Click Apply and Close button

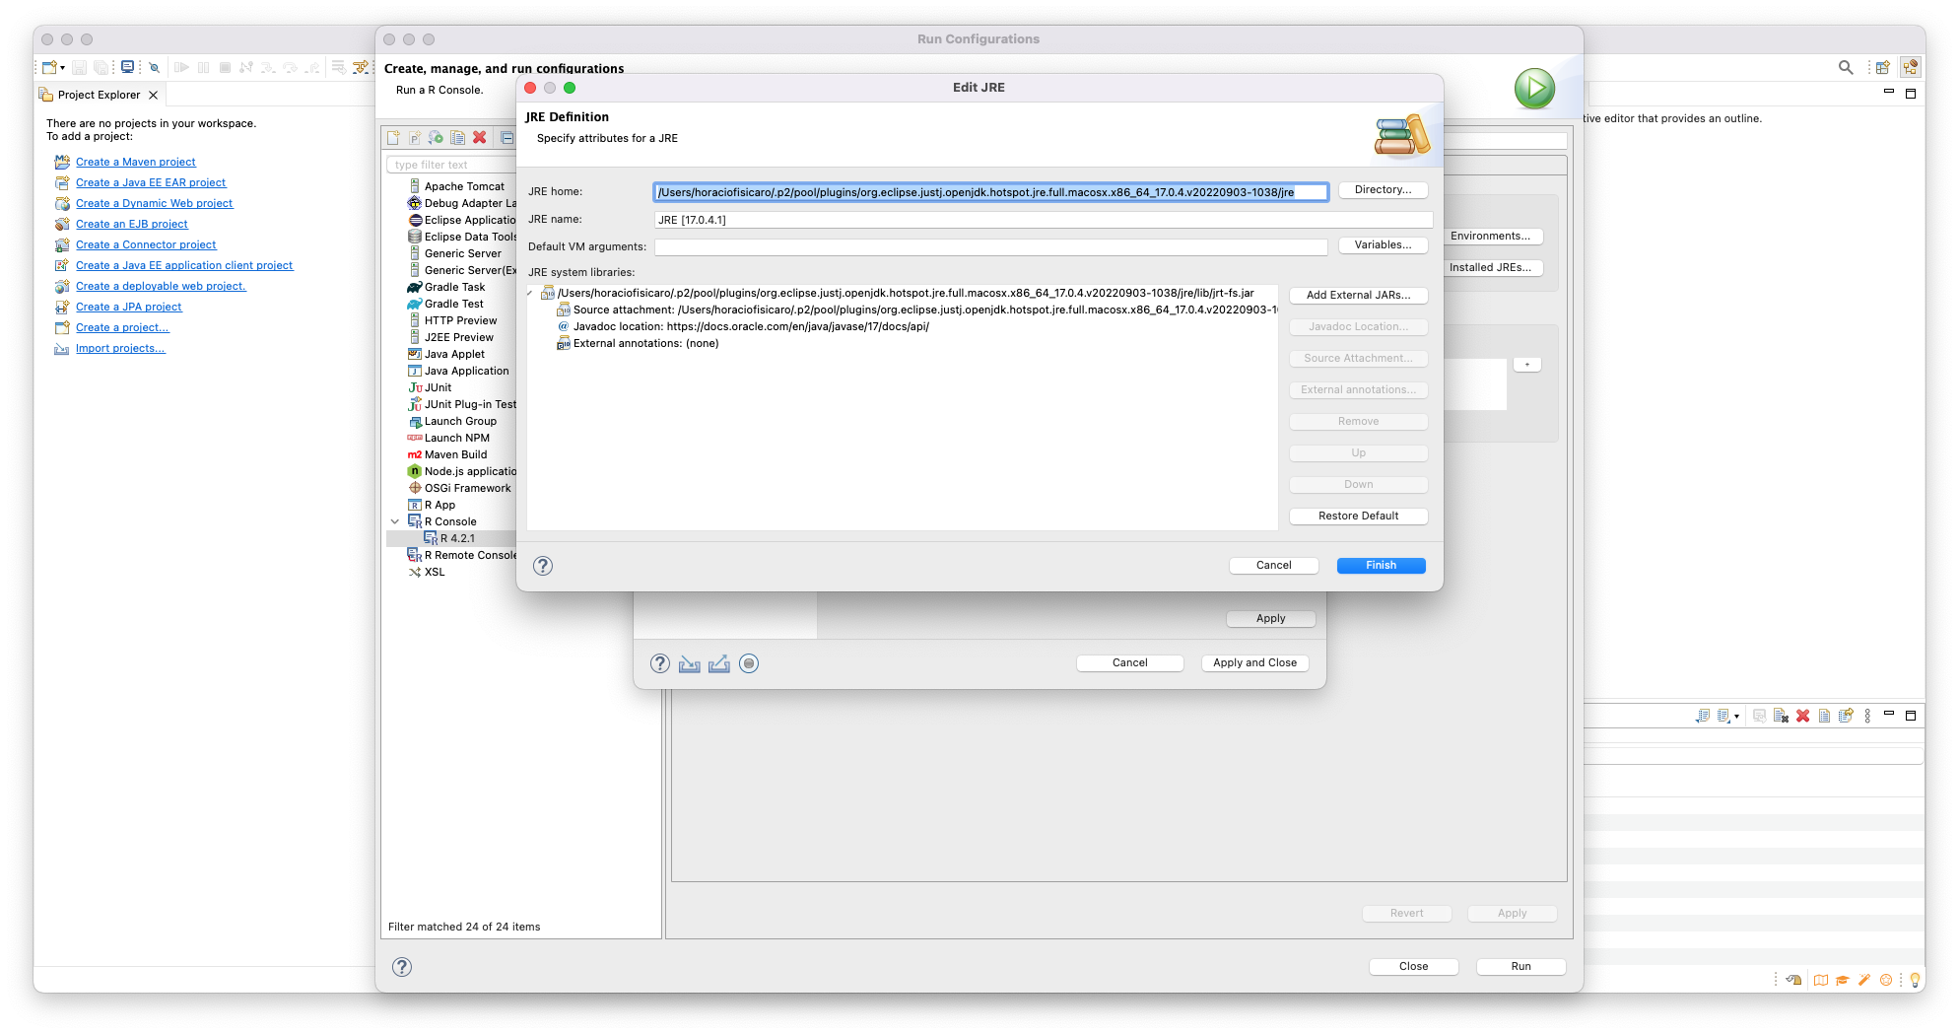1254,663
